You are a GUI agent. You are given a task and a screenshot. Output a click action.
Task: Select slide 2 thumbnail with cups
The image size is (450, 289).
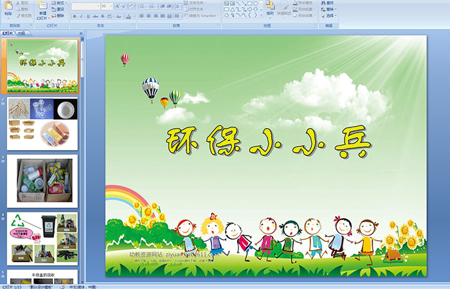pos(42,124)
